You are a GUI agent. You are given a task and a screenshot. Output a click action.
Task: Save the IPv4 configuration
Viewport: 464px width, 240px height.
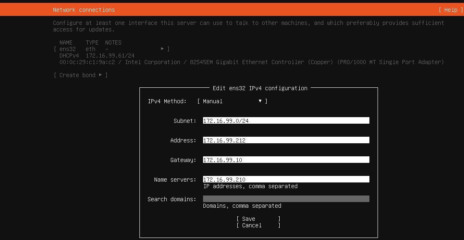click(258, 219)
